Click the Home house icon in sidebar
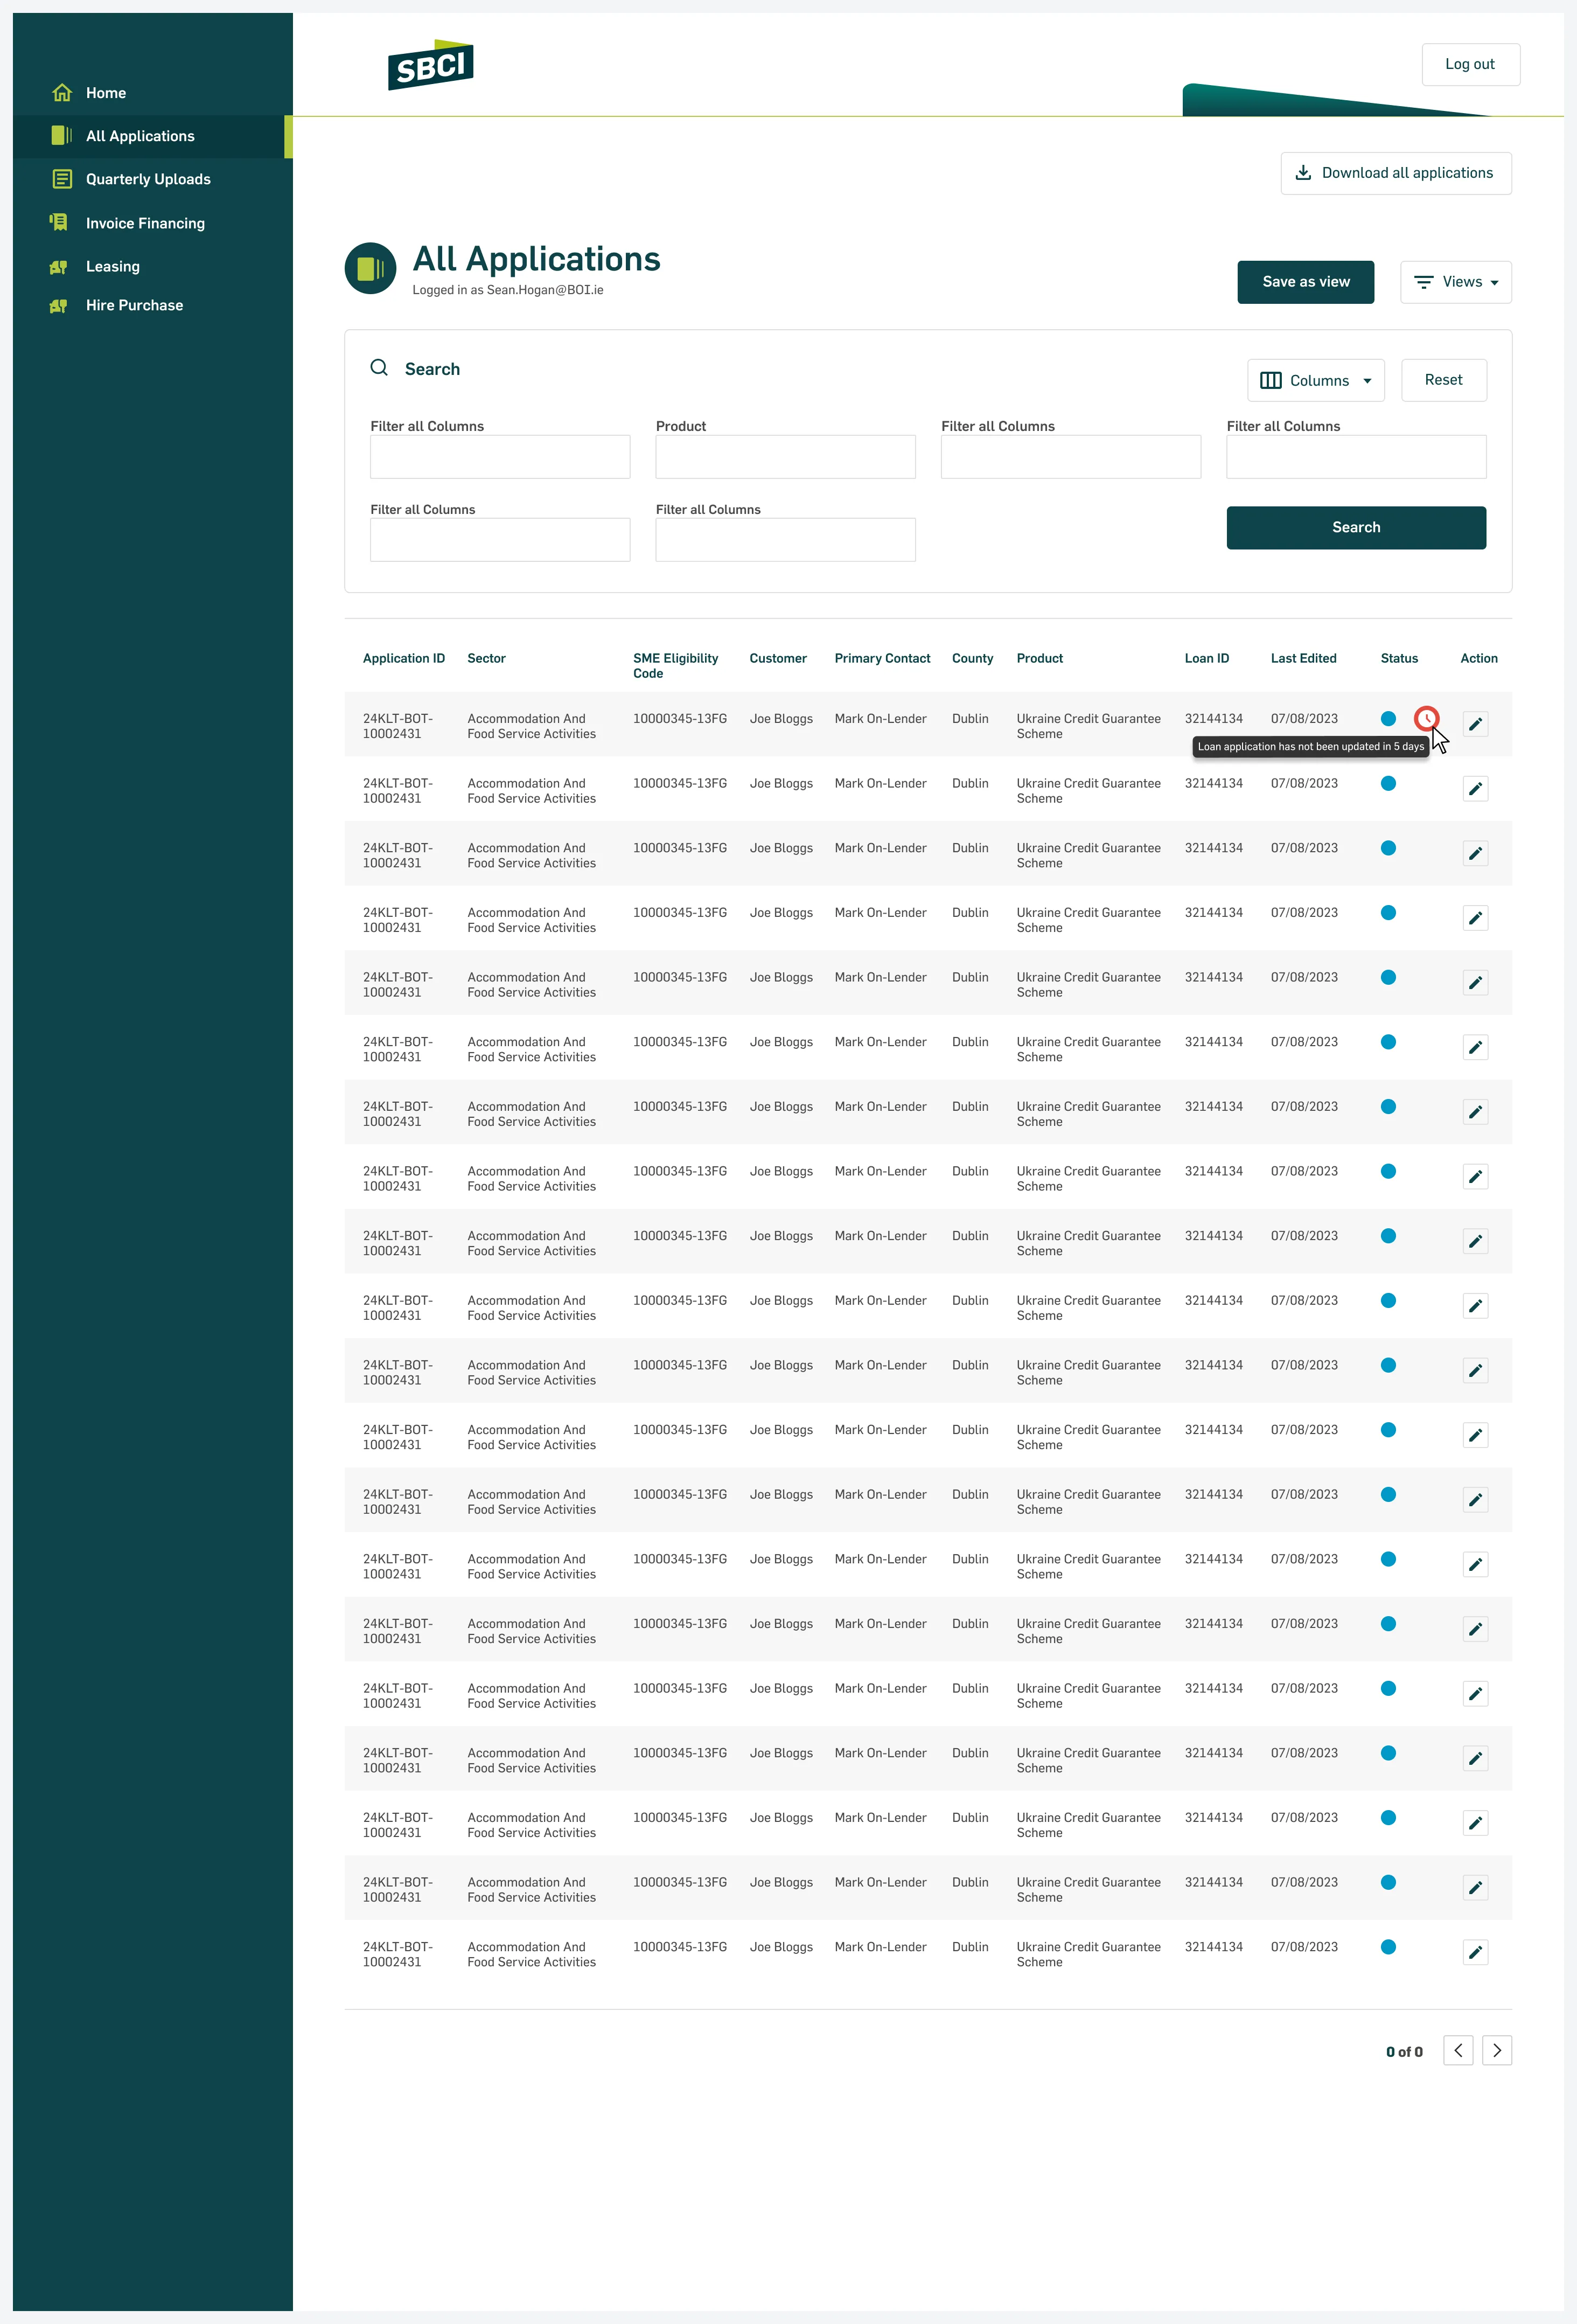The image size is (1577, 2324). [x=62, y=93]
